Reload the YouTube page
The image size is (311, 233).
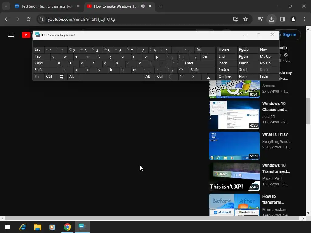29,19
